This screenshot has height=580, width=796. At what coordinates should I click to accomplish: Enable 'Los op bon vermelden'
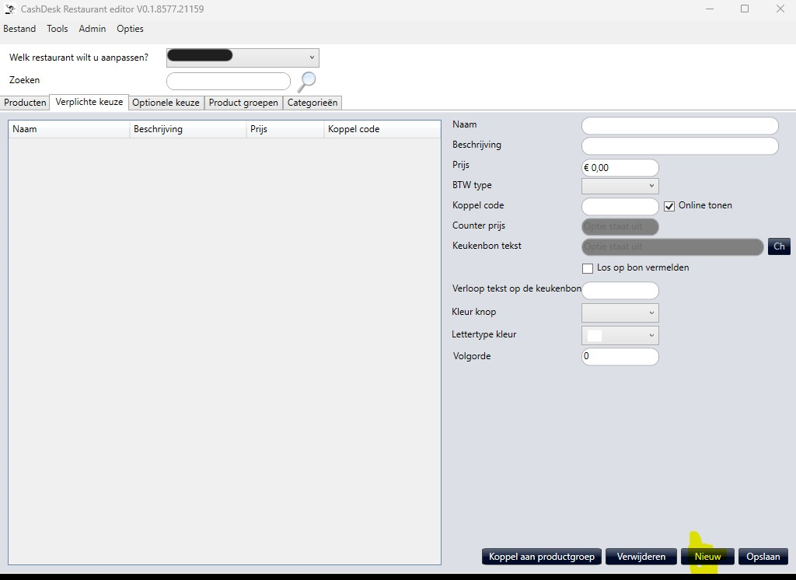point(588,267)
